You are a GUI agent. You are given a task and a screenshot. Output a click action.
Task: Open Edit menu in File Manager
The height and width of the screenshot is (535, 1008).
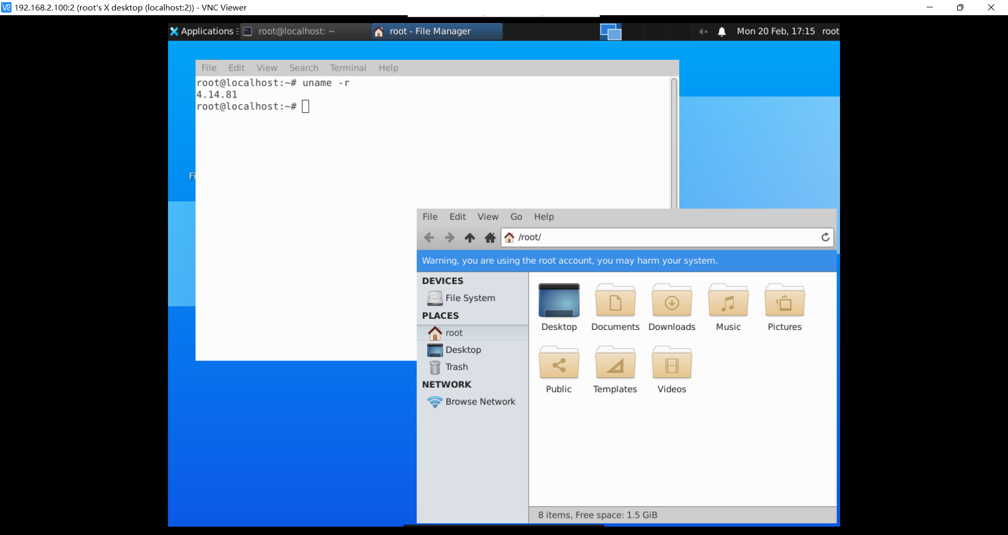tap(457, 217)
